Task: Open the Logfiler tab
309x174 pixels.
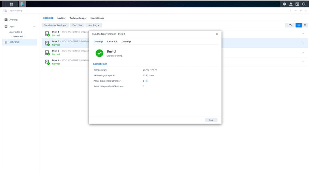Action: [61, 18]
